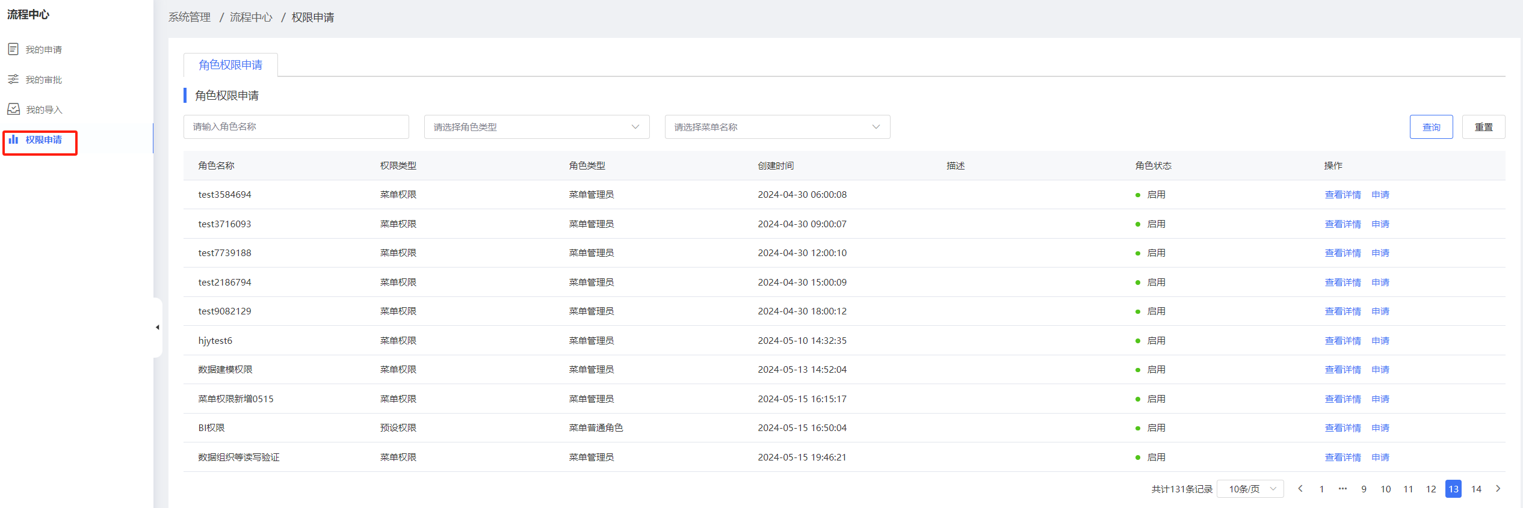View details for test7739188
This screenshot has height=508, width=1523.
click(1342, 253)
